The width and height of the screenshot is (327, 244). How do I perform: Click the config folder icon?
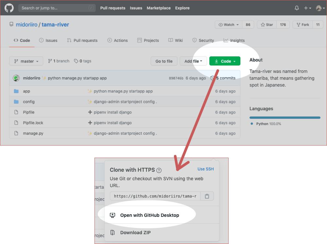(16, 102)
